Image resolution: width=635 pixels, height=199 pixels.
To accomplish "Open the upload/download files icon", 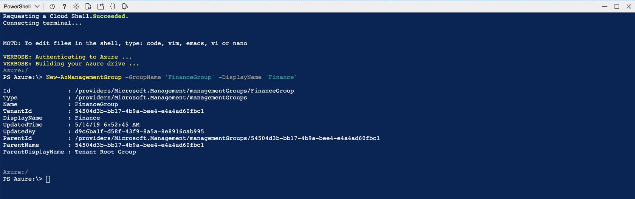I will coord(88,6).
